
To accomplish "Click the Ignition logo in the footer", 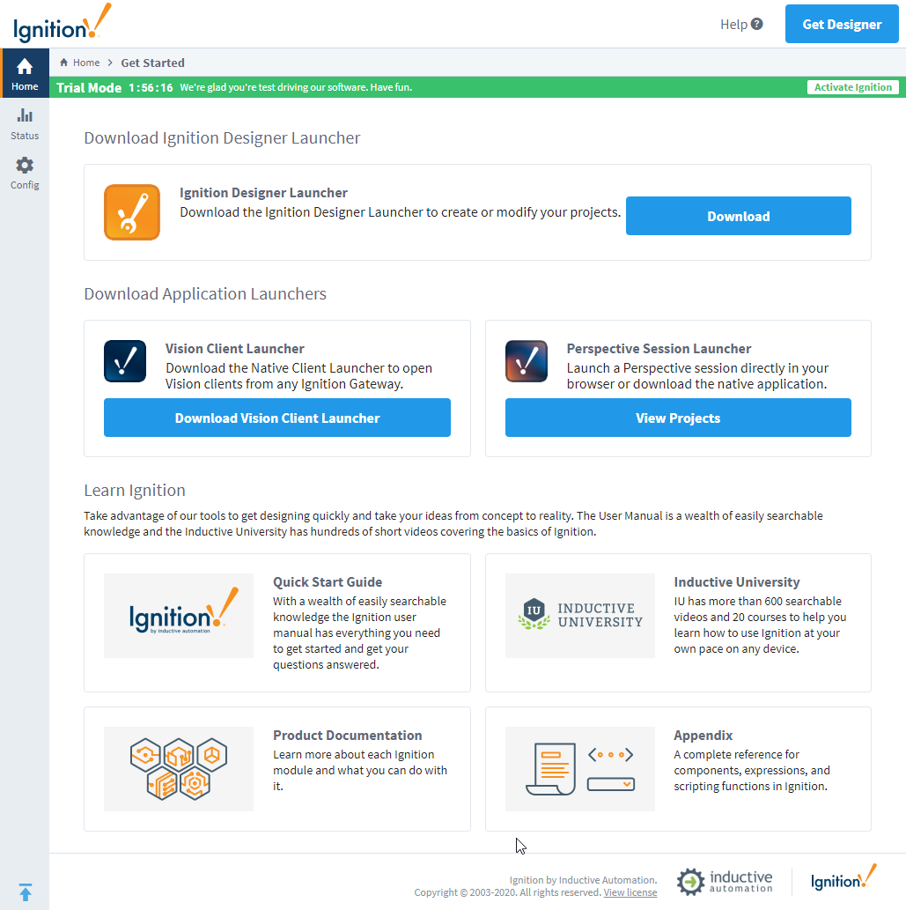I will coord(843,877).
